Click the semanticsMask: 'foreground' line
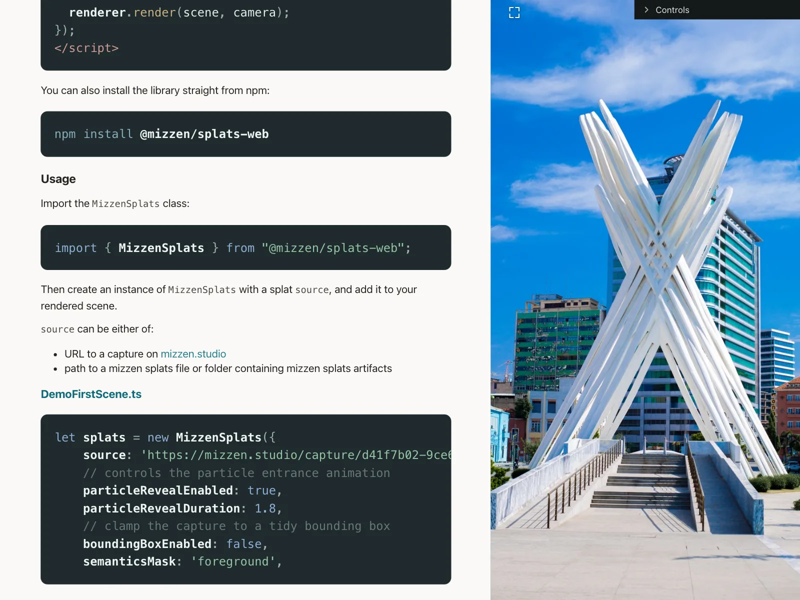This screenshot has width=800, height=600. 182,561
